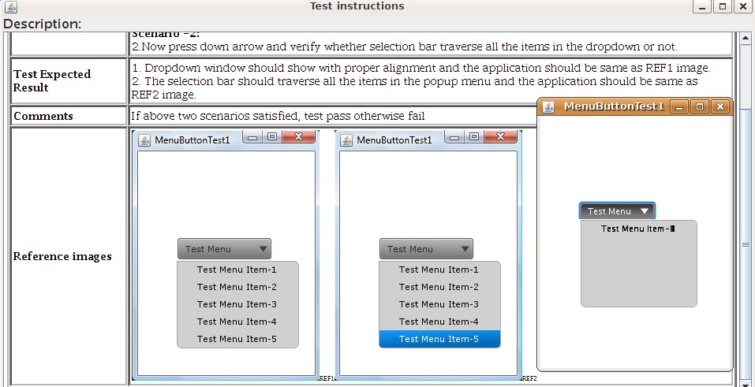Maximize the MenuButtonTest1 window
755x387 pixels.
click(700, 106)
